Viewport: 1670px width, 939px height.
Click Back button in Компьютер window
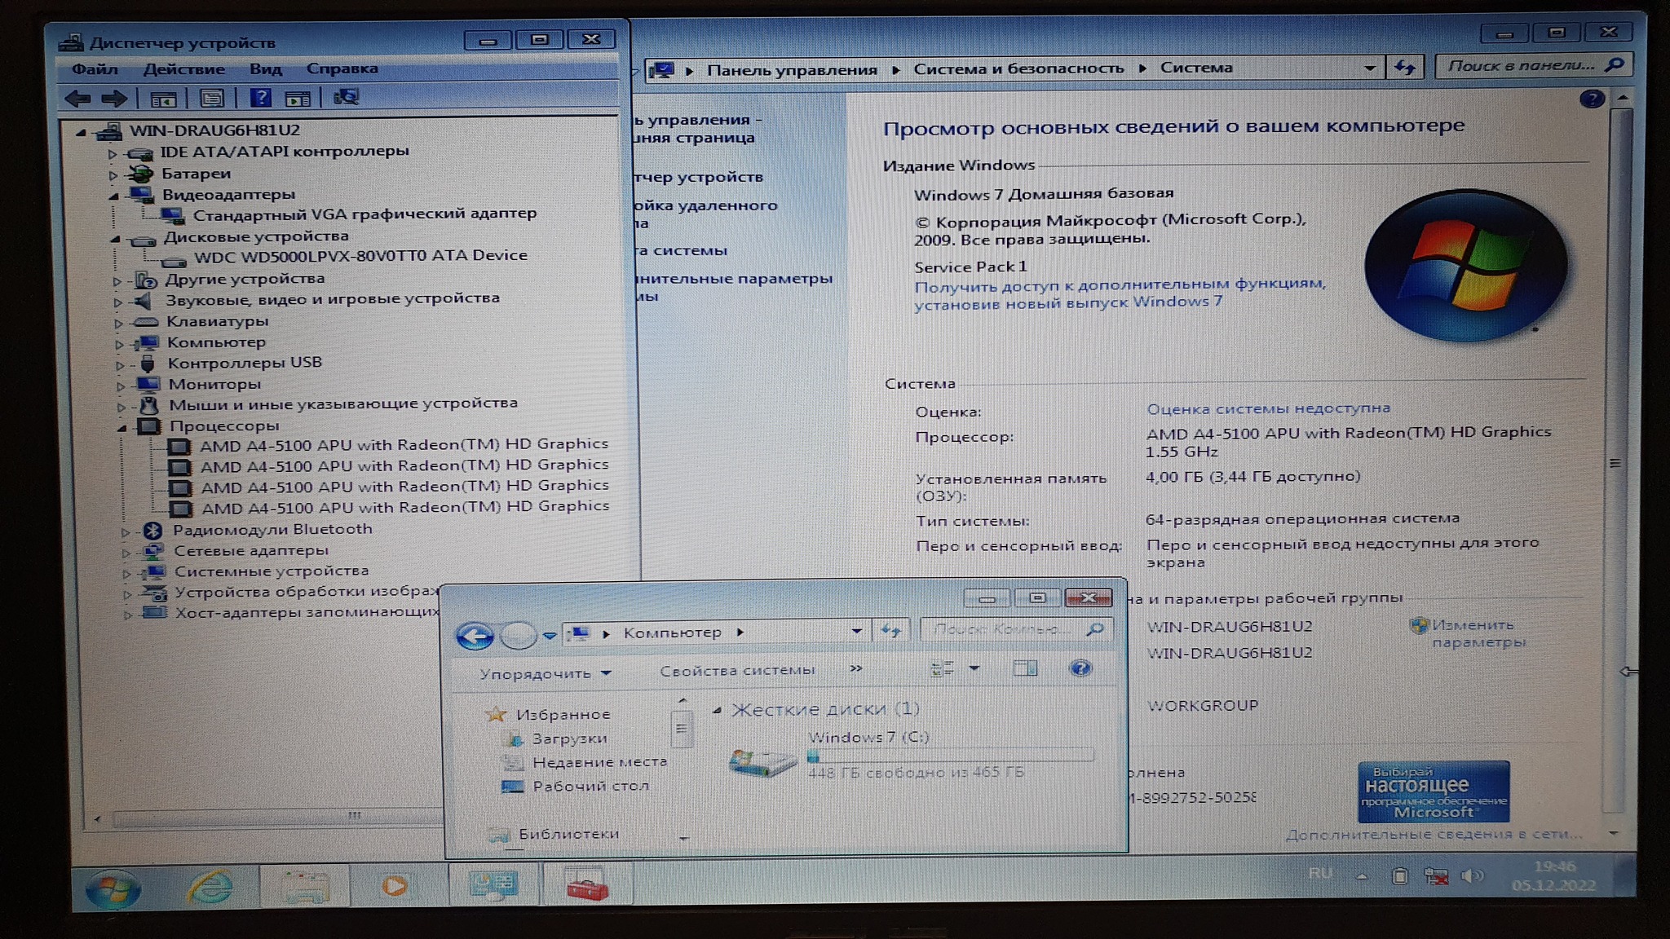[475, 635]
